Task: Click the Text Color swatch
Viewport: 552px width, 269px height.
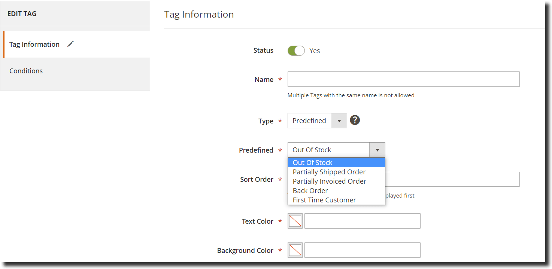Action: 295,221
